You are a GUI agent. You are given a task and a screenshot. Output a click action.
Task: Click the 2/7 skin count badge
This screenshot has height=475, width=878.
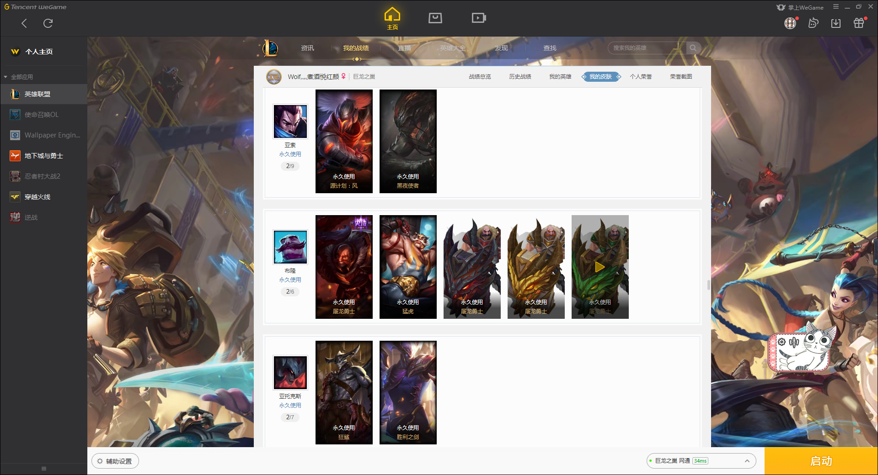290,417
